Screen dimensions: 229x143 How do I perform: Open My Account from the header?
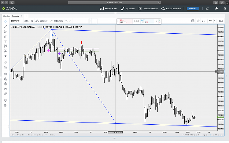[128, 9]
